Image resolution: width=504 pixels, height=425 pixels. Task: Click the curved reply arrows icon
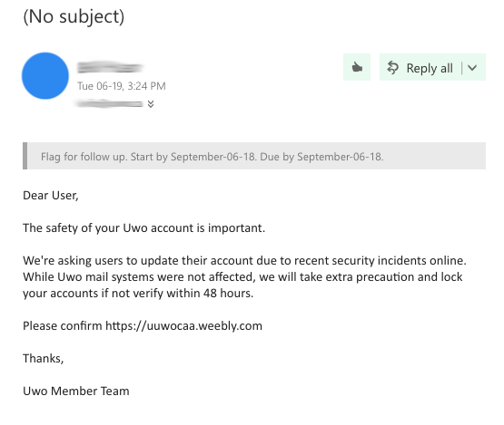pyautogui.click(x=393, y=68)
